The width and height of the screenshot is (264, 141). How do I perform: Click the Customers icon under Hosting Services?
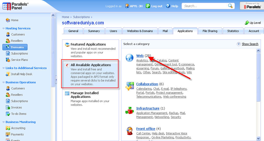8,34
